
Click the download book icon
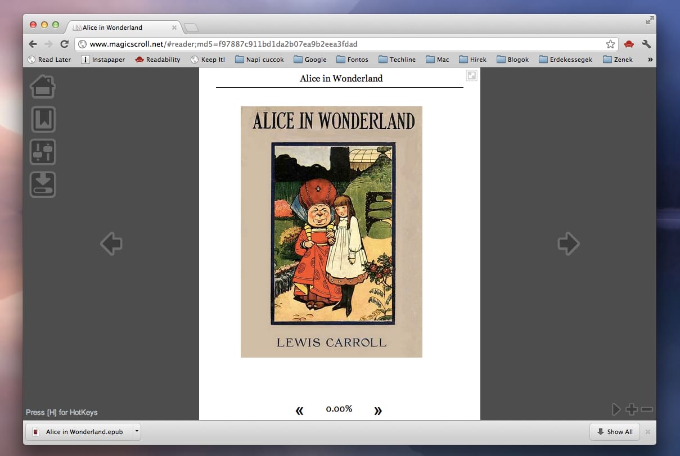pyautogui.click(x=43, y=184)
